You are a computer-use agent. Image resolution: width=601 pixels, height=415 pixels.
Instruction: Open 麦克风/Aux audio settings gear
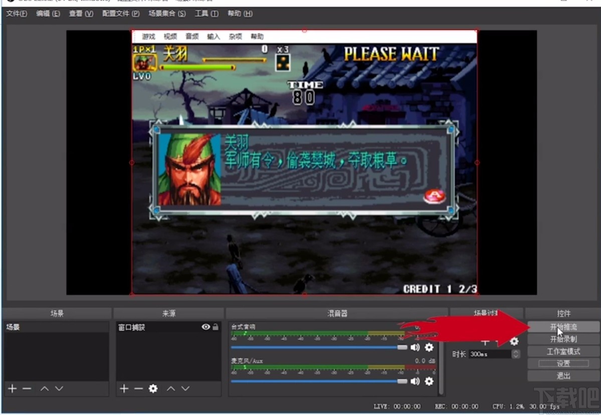click(429, 381)
